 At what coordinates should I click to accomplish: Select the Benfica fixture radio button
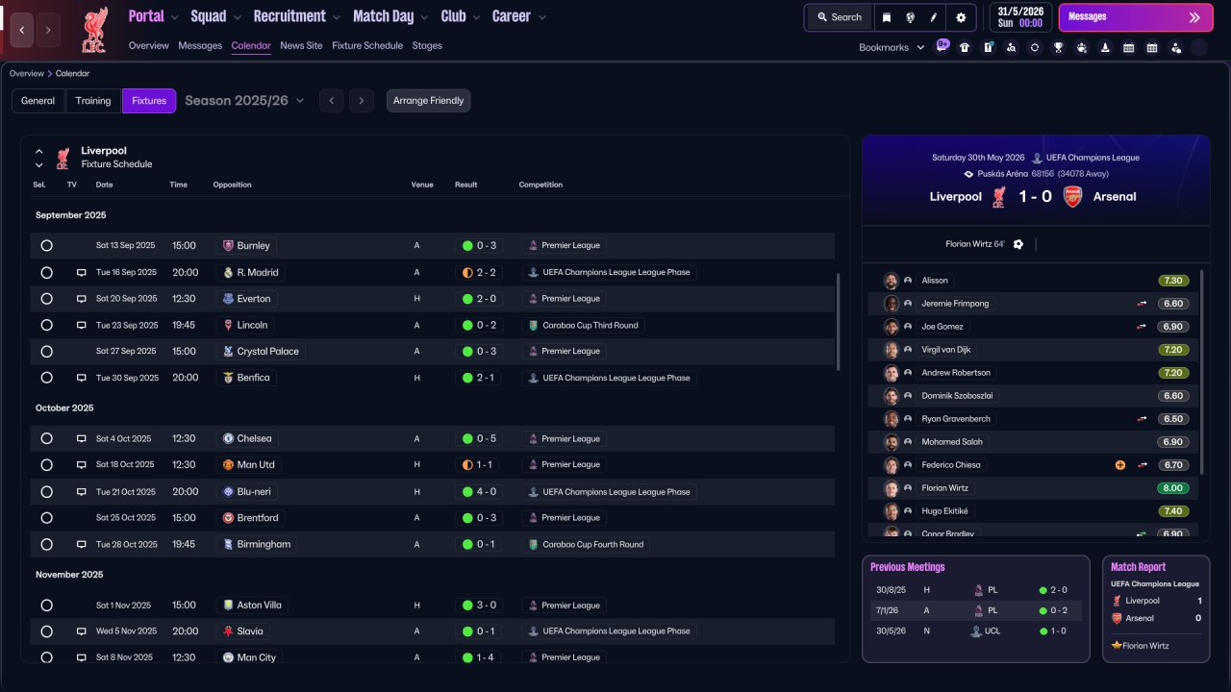tap(46, 378)
